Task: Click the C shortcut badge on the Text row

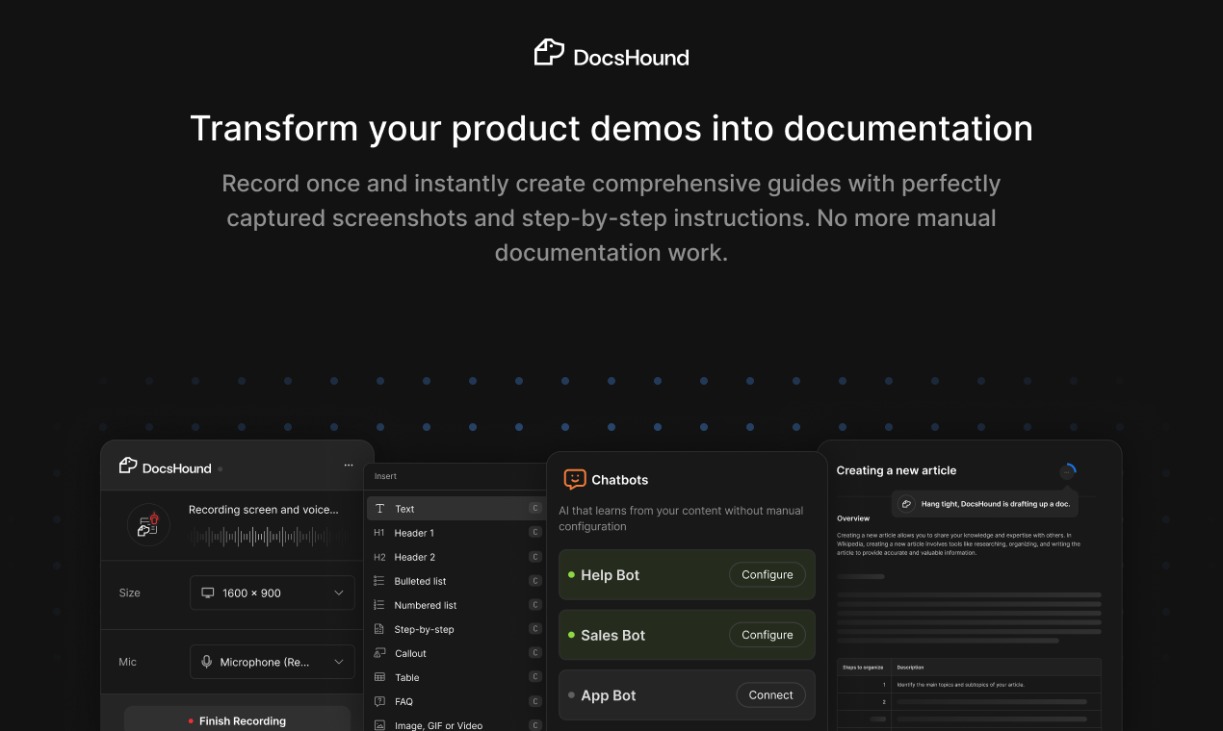Action: pyautogui.click(x=535, y=509)
